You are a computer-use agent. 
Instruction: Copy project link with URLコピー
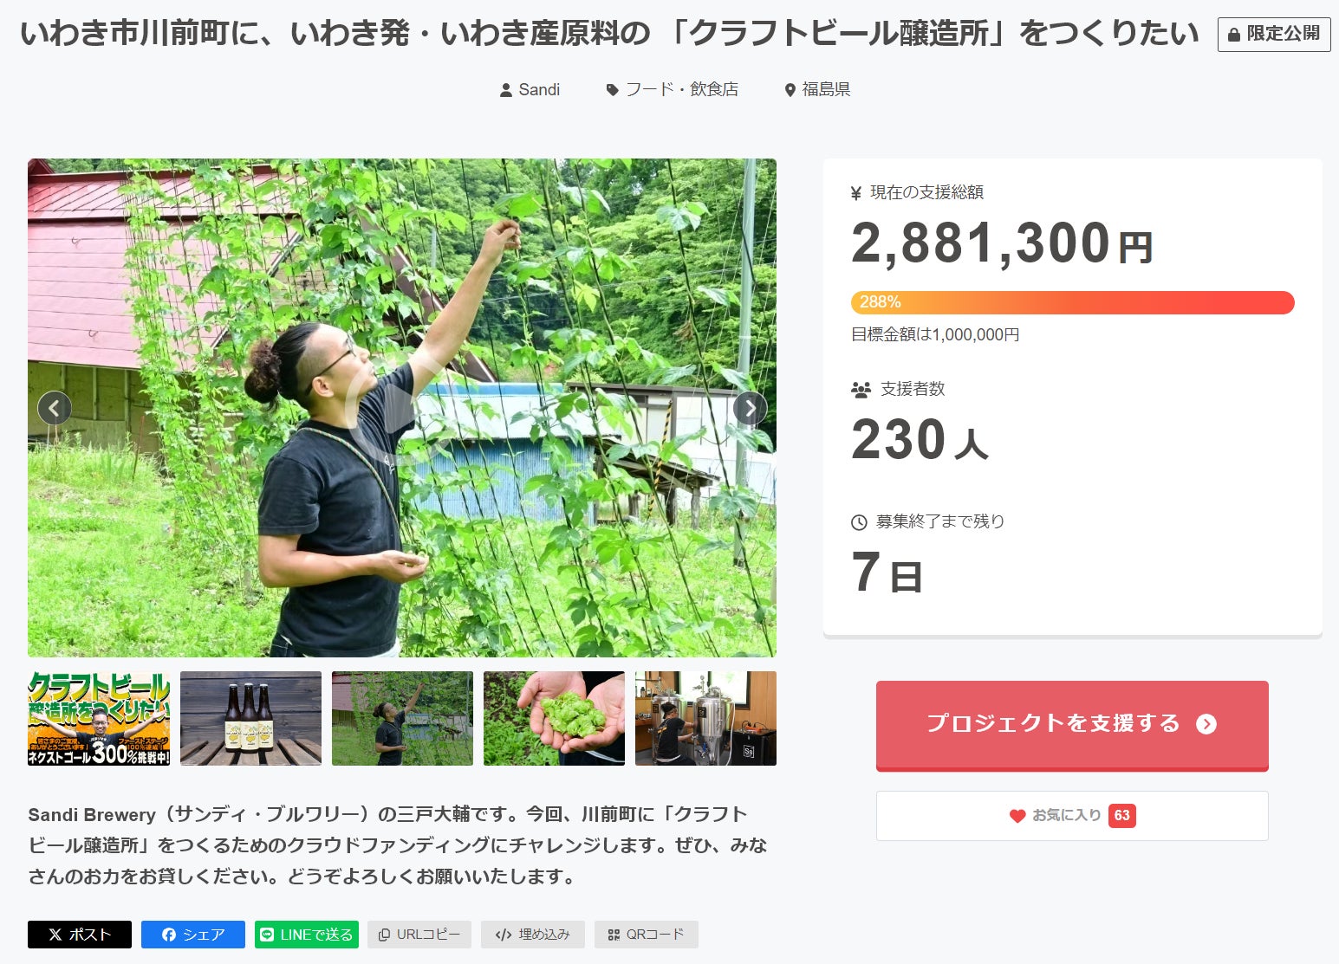(x=419, y=935)
